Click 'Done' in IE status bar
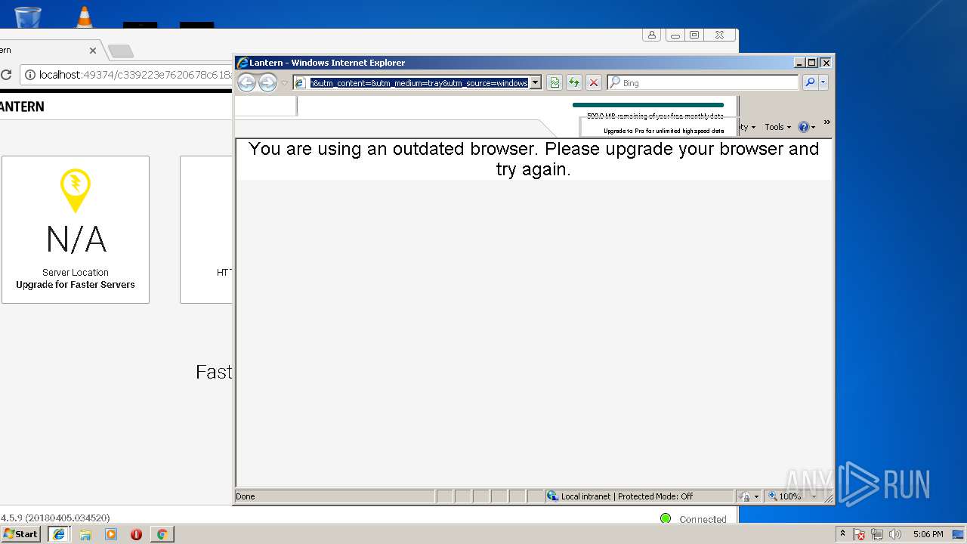 click(246, 496)
